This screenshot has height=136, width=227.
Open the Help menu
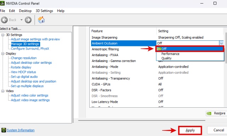coord(61,11)
